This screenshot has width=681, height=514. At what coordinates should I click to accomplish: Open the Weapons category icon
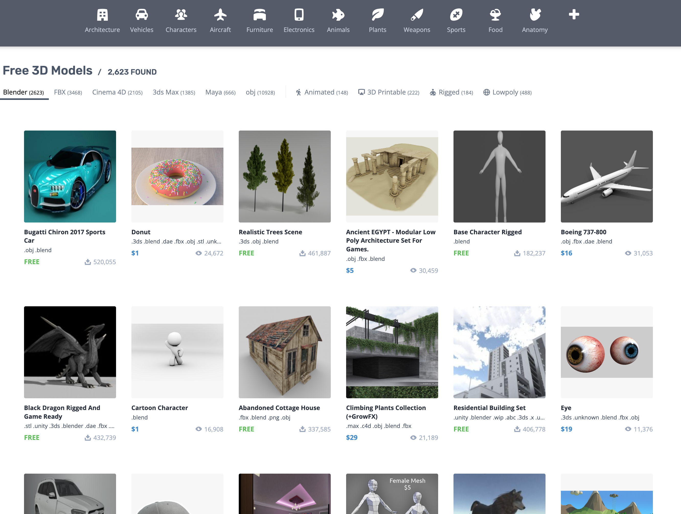(417, 15)
